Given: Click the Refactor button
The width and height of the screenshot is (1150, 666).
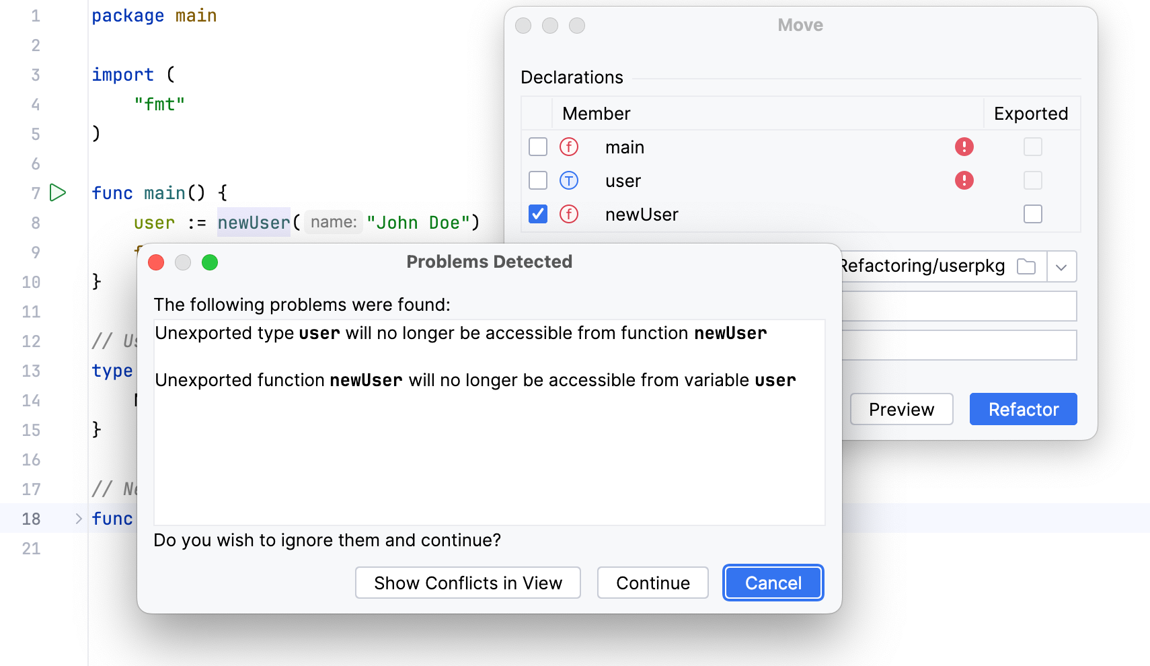Looking at the screenshot, I should pos(1023,408).
